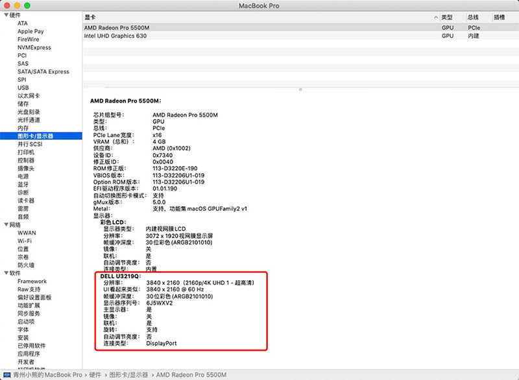Select USB in the sidebar
This screenshot has width=519, height=380.
23,88
